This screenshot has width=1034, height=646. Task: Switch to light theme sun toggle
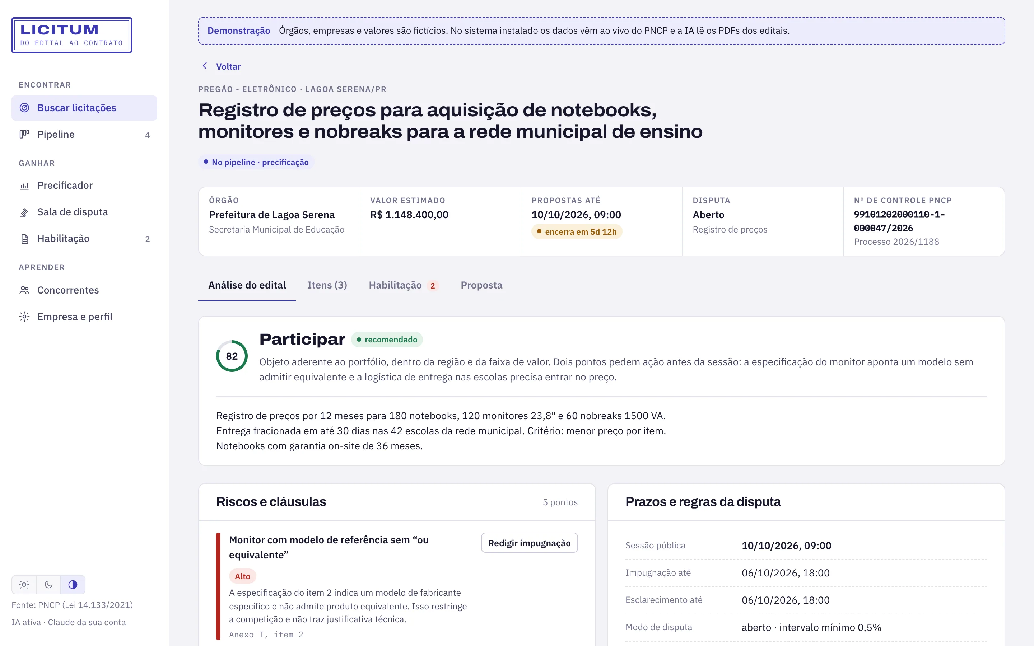tap(24, 585)
